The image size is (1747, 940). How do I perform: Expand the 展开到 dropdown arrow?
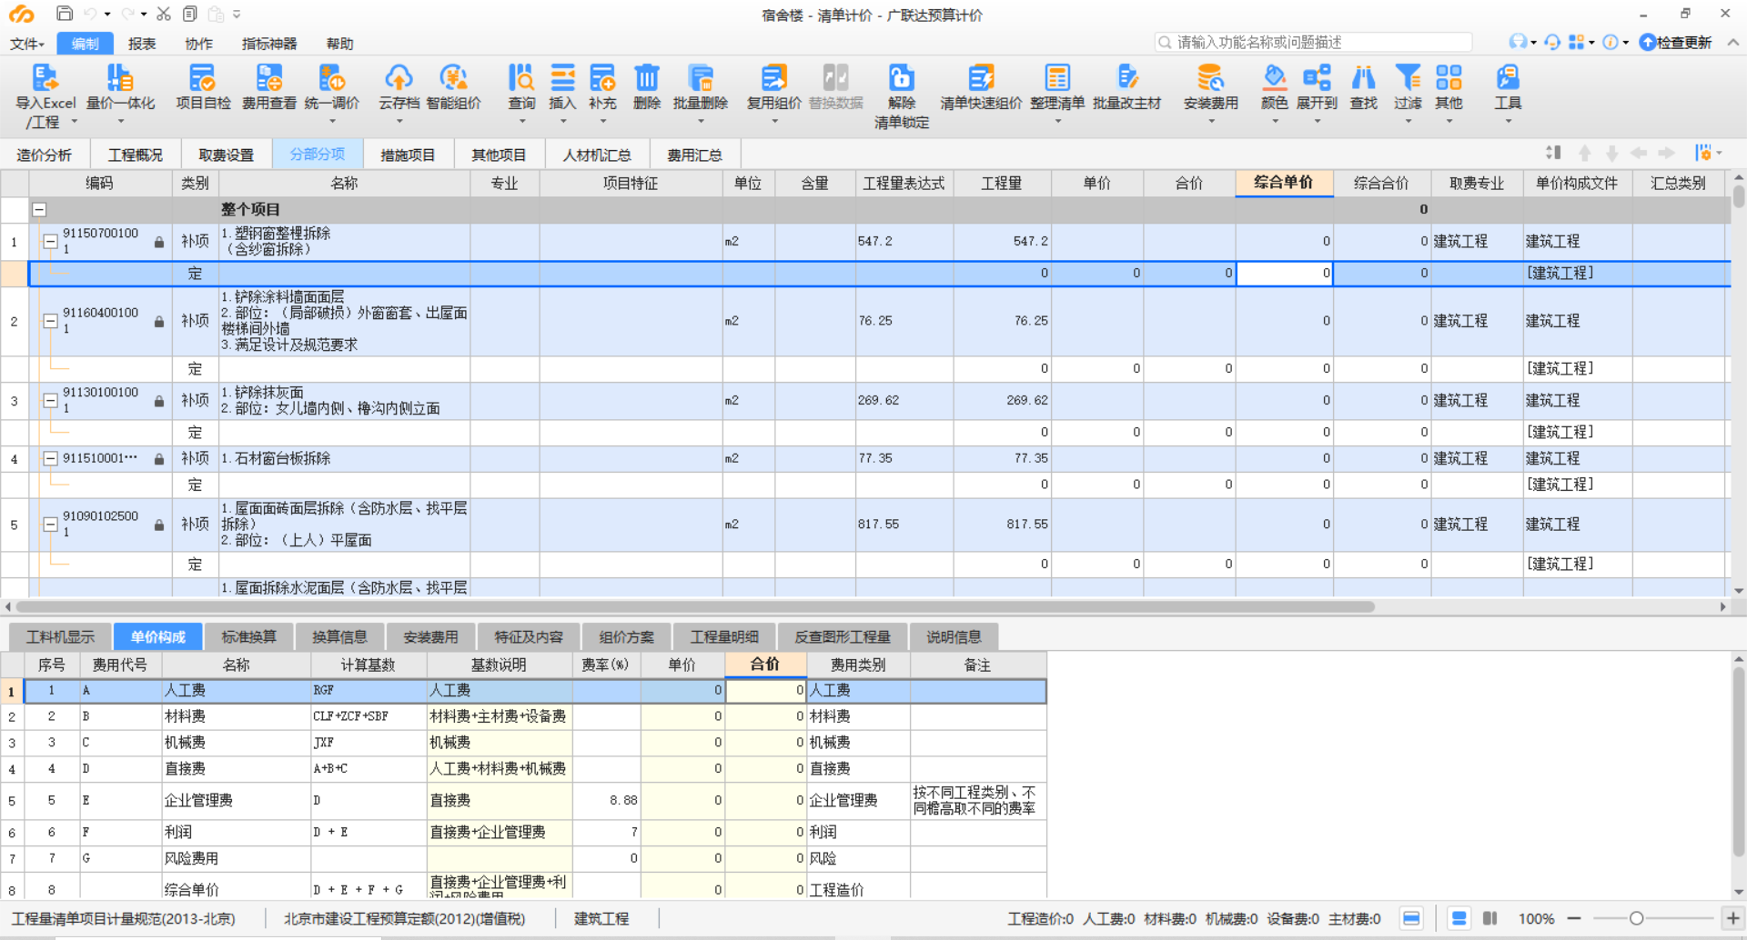(x=1317, y=122)
